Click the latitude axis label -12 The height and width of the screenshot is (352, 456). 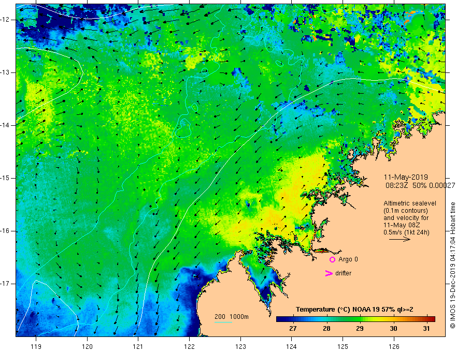[x=6, y=20]
